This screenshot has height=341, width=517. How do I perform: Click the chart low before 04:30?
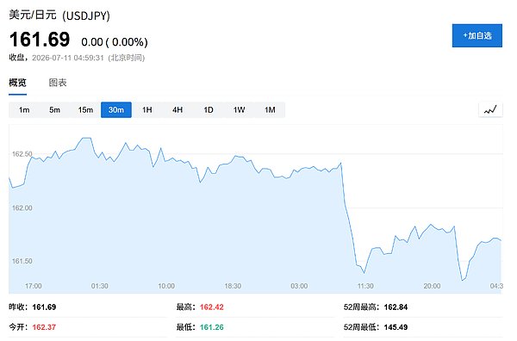click(x=463, y=280)
